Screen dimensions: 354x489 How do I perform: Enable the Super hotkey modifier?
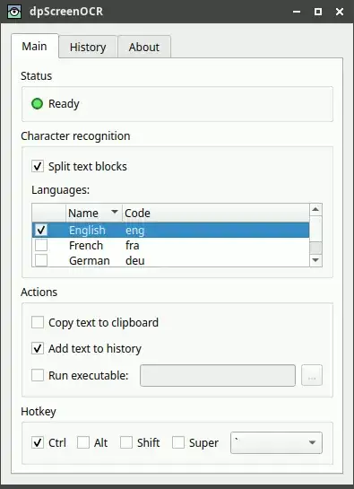(x=178, y=442)
